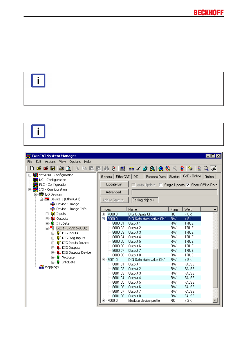Click the Find (binoculars) toolbar icon

[x=107, y=169]
